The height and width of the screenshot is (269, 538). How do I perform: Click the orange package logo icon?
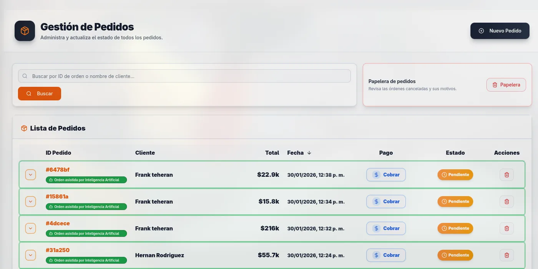(25, 31)
